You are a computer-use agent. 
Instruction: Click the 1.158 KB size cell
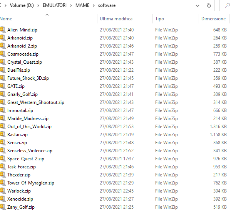[218, 135]
